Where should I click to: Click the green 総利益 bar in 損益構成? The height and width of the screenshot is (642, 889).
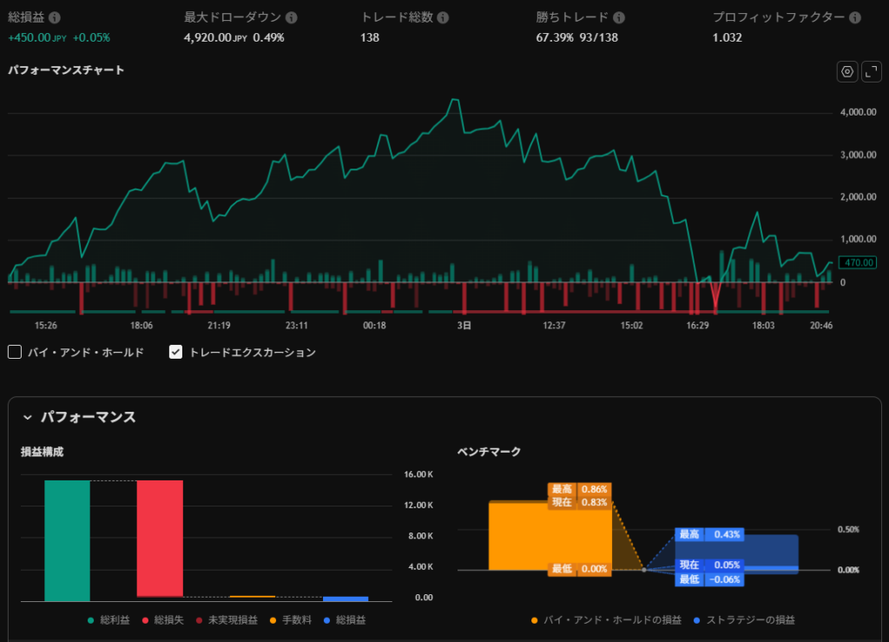pyautogui.click(x=67, y=539)
